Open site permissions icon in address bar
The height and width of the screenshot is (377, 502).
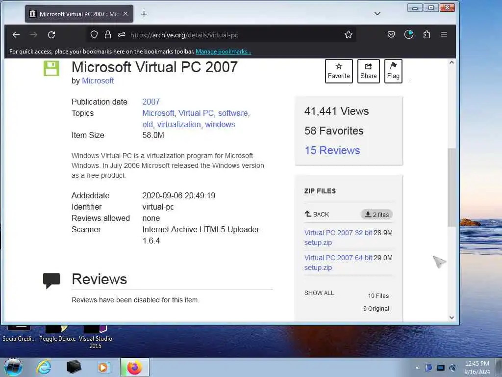[122, 35]
